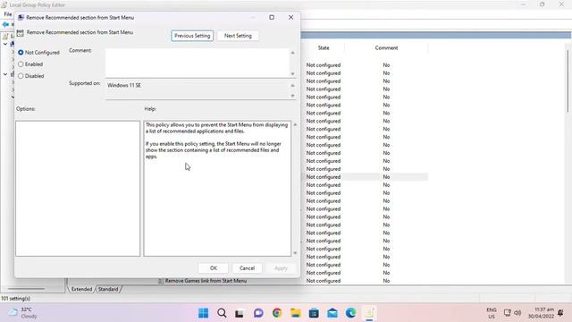Open Mail app from taskbar
The height and width of the screenshot is (322, 572).
[332, 313]
